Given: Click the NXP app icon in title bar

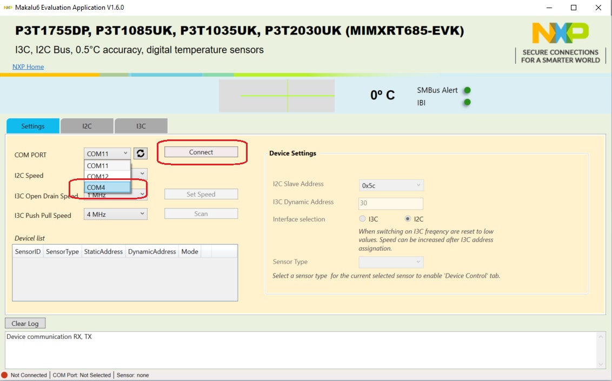Looking at the screenshot, I should 8,8.
